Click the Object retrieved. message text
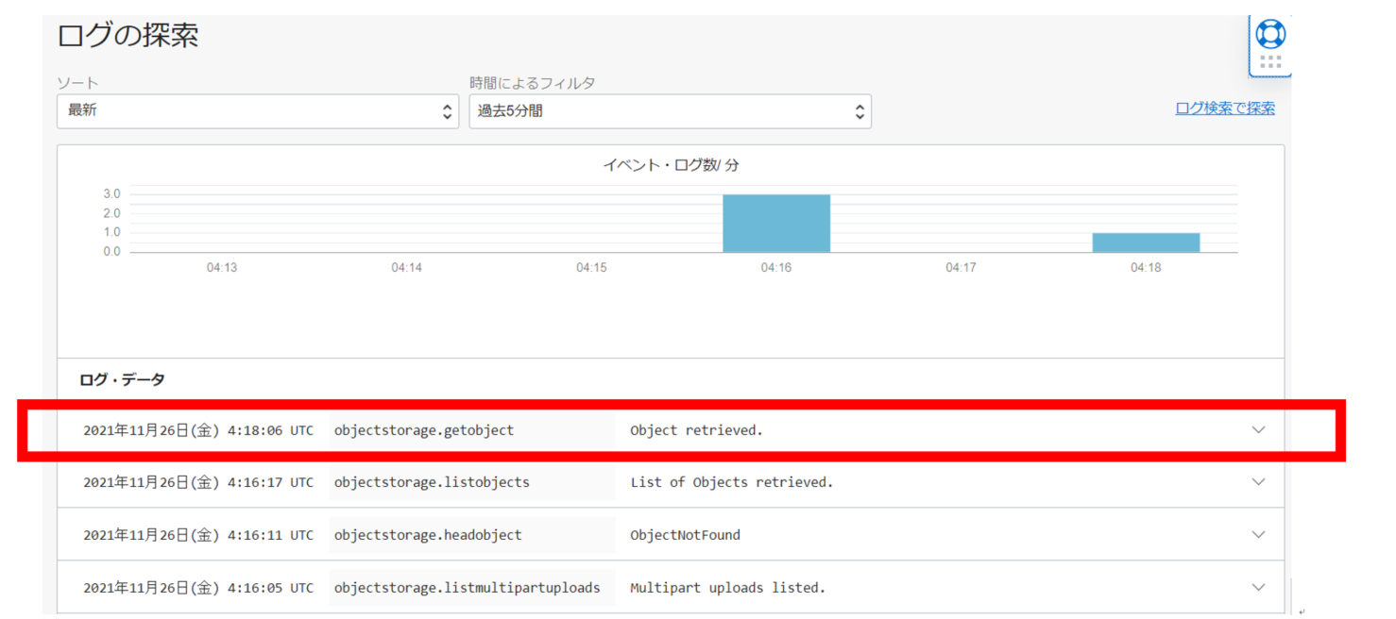Viewport: 1396px width, 619px height. tap(696, 430)
